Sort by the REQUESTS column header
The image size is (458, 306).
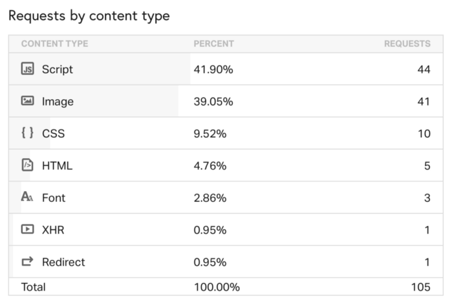(x=407, y=44)
